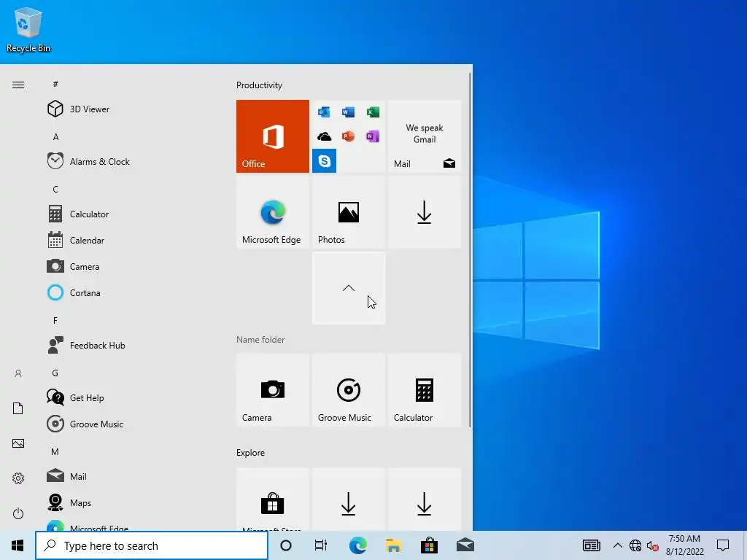Open Word icon in Office group tile
Viewport: 747px width, 560px height.
point(348,112)
